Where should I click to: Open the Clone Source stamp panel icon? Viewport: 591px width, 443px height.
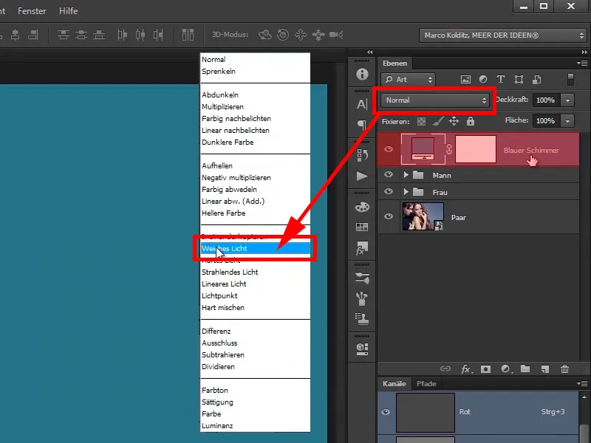[x=362, y=319]
